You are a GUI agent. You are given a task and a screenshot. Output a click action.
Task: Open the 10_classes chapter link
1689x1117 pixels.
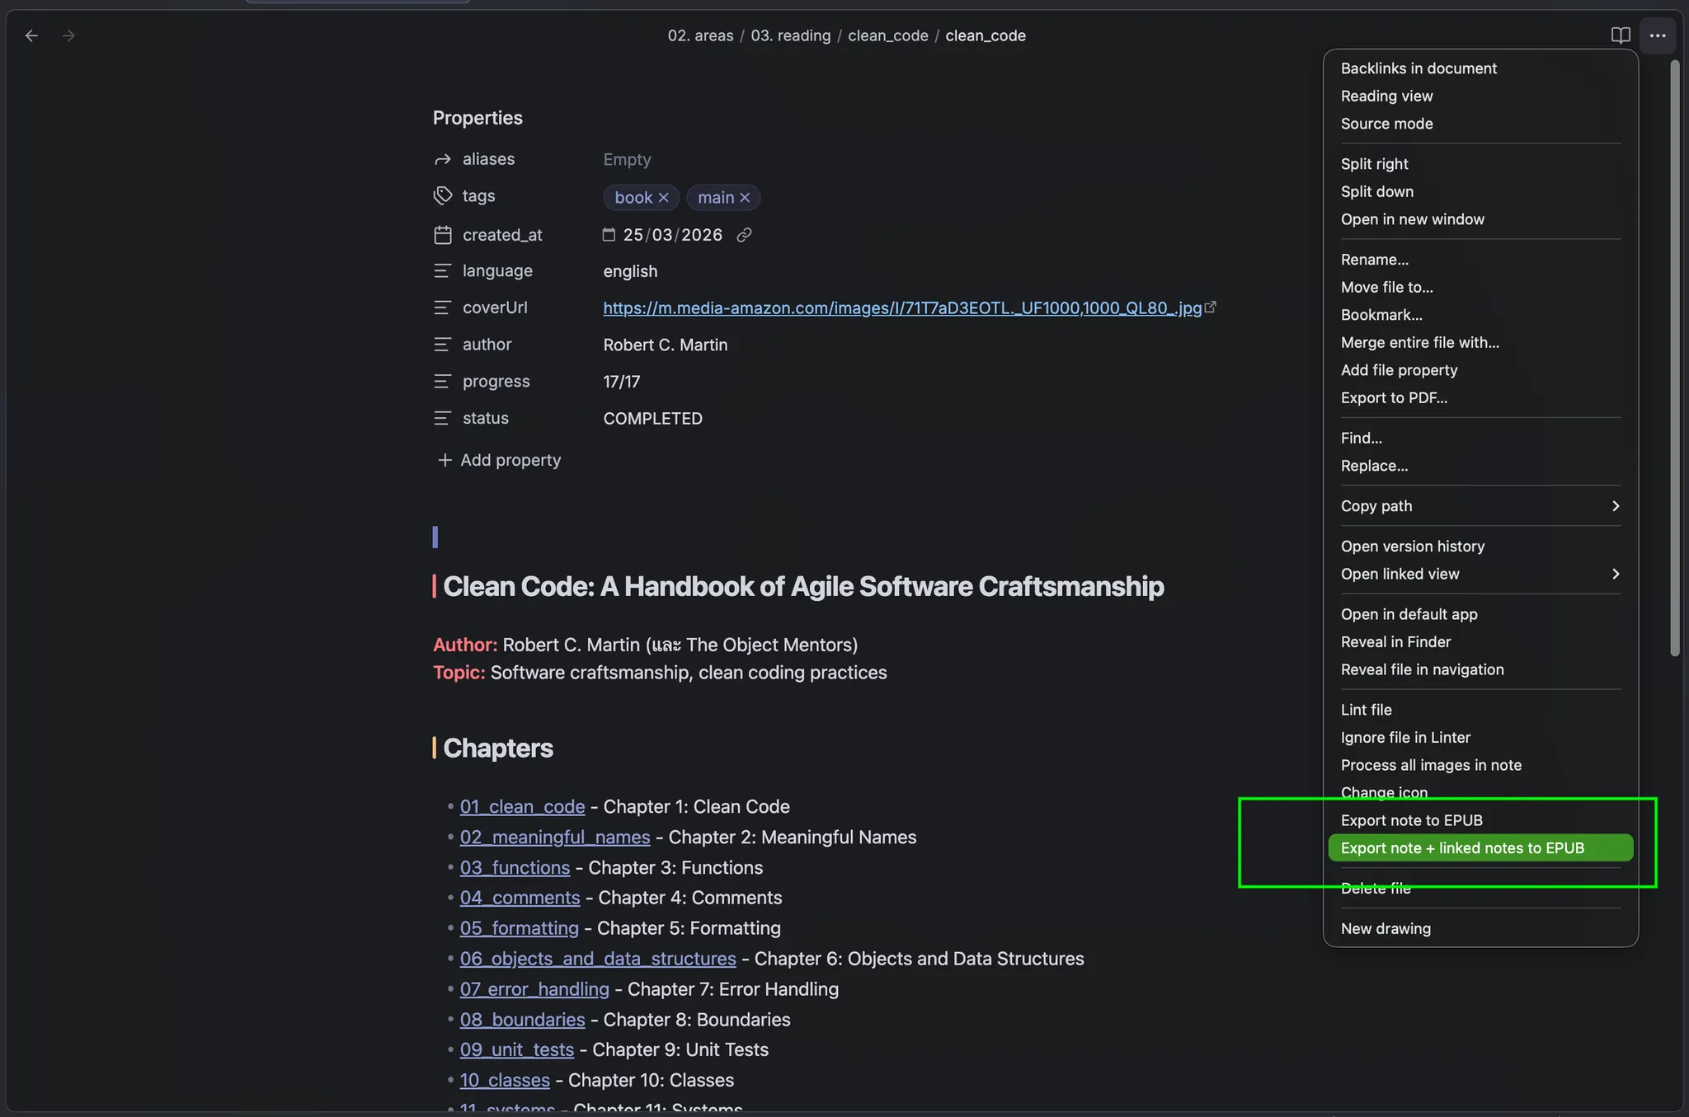[505, 1080]
